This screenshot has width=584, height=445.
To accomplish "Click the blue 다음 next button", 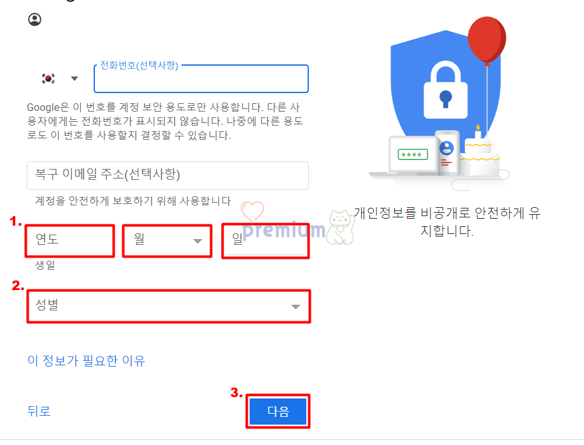I will coord(278,411).
